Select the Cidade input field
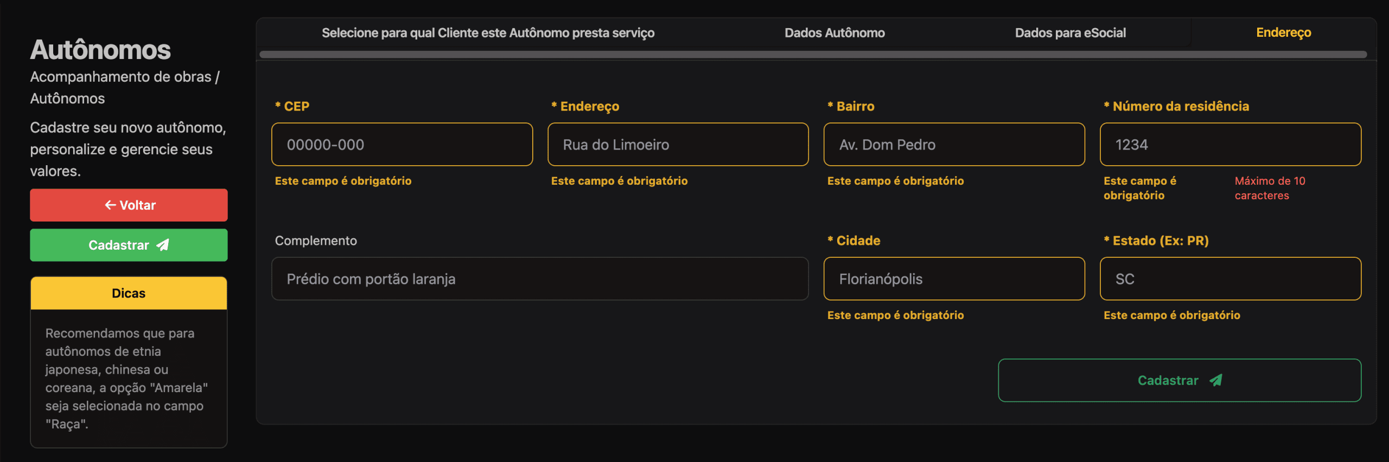The width and height of the screenshot is (1389, 462). coord(954,279)
